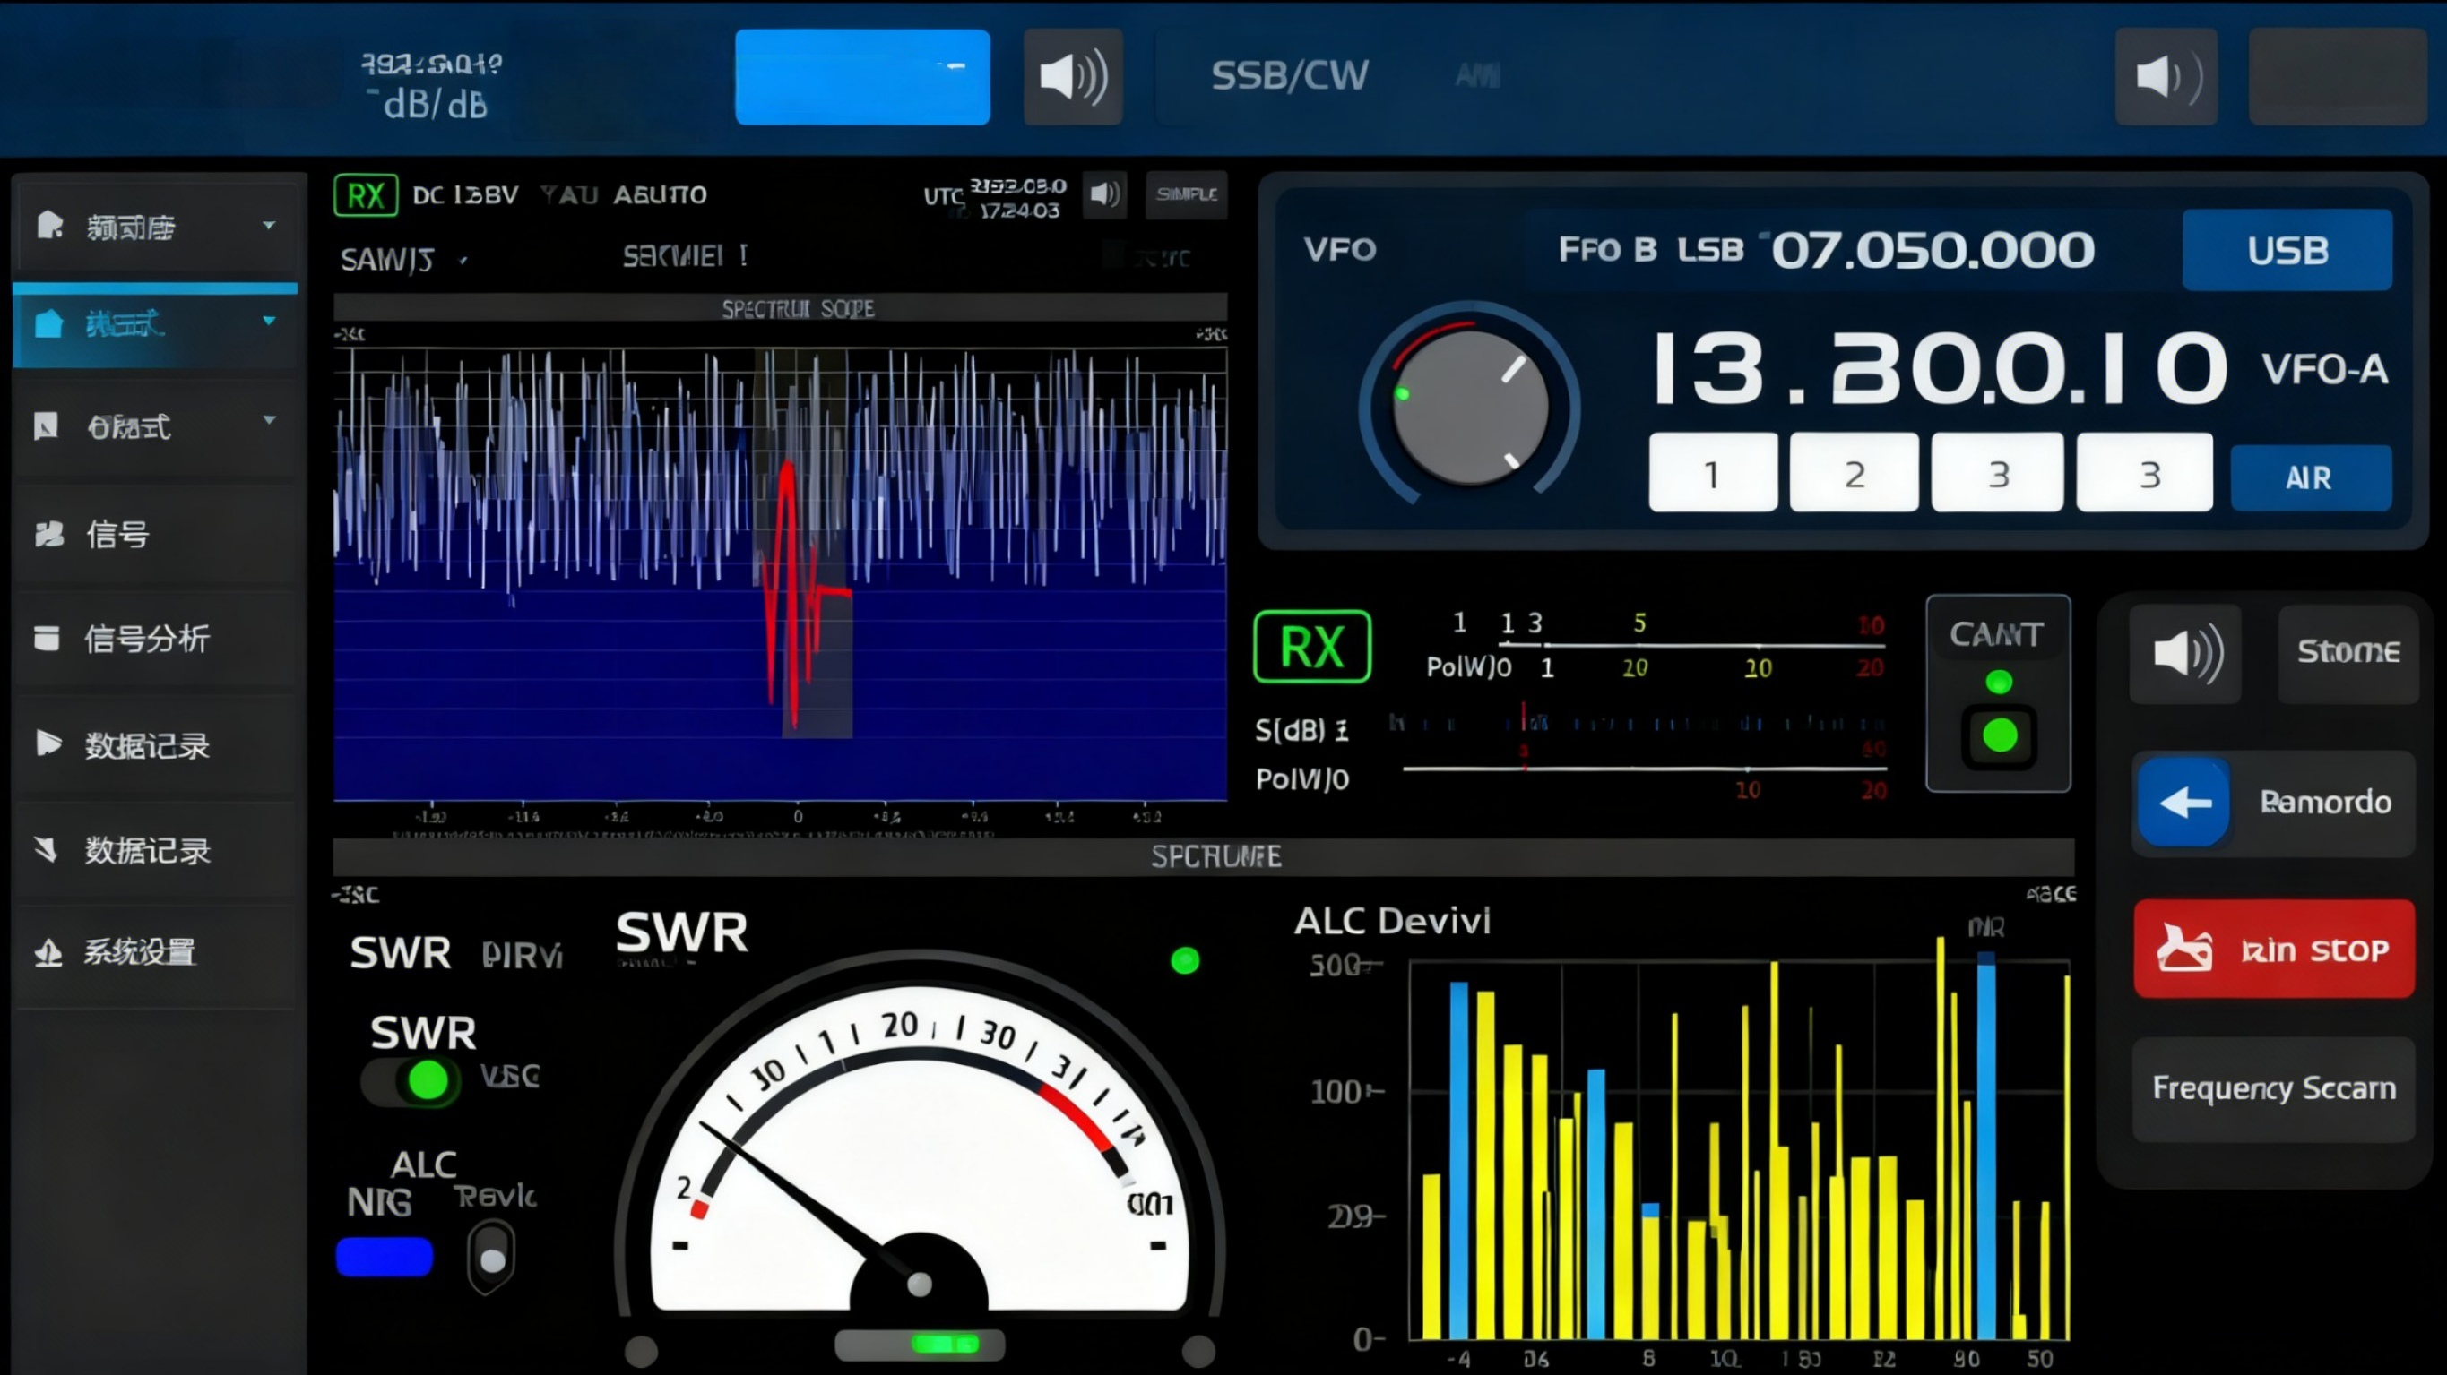This screenshot has height=1375, width=2447.
Task: Click small speaker icon next to UTC time
Action: [1103, 194]
